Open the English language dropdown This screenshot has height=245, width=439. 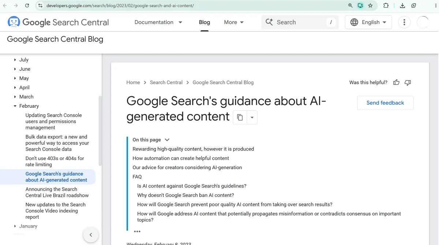point(368,22)
